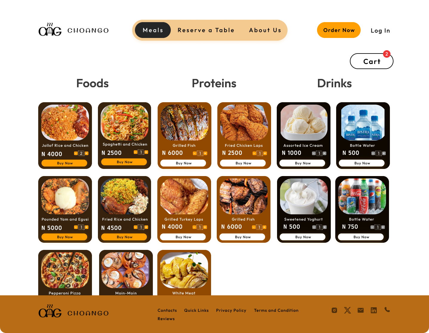
Task: Open the Instagram icon in footer
Action: coord(334,310)
